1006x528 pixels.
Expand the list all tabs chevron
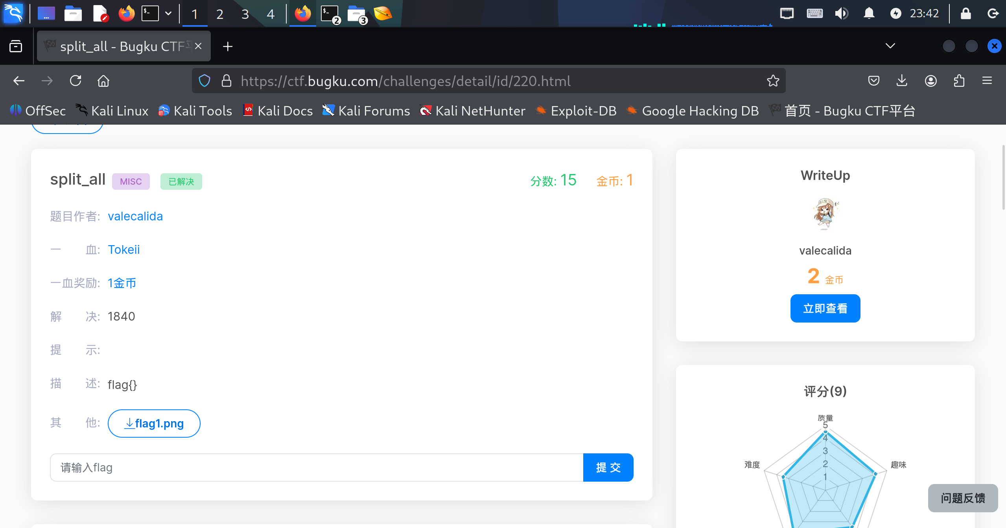click(890, 46)
